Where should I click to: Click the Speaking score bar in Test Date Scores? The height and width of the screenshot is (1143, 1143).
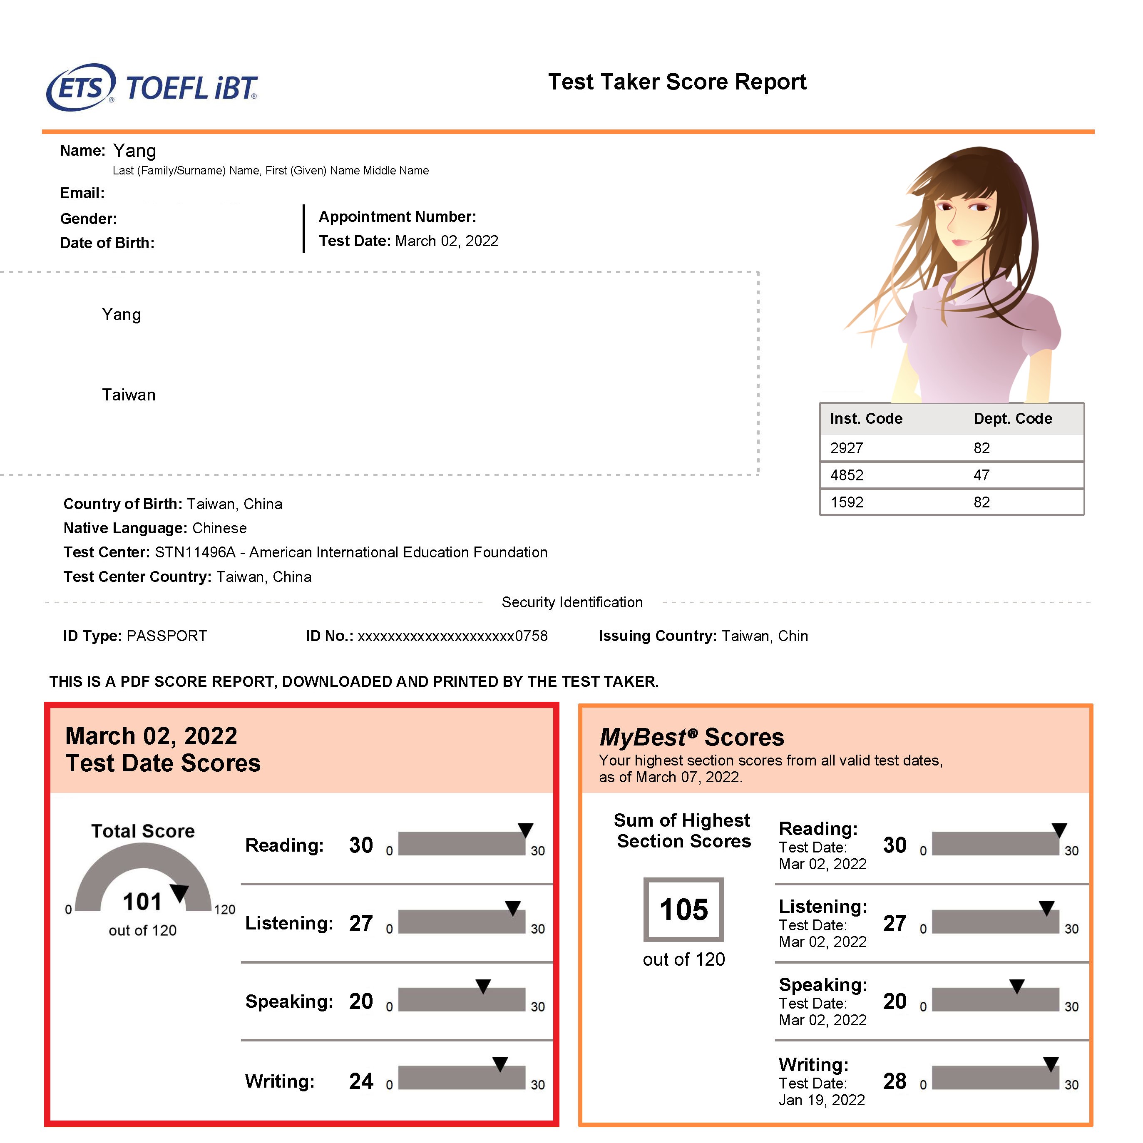click(462, 999)
